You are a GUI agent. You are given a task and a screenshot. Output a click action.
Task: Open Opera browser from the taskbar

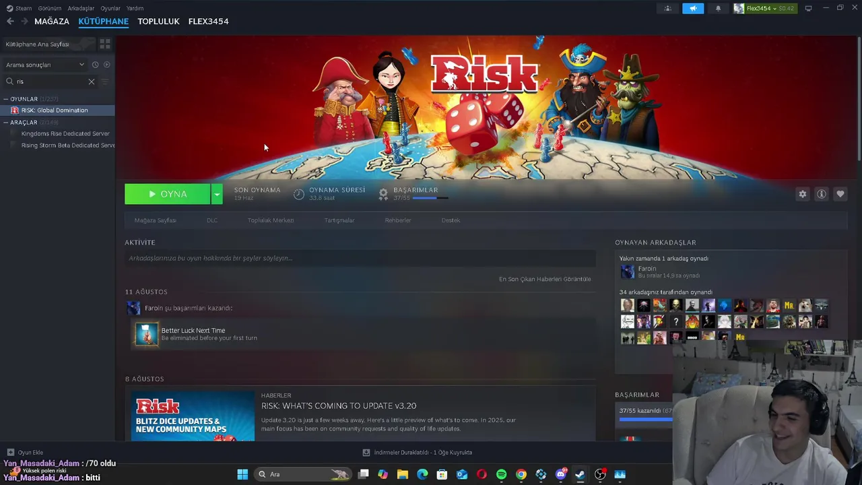click(x=482, y=474)
